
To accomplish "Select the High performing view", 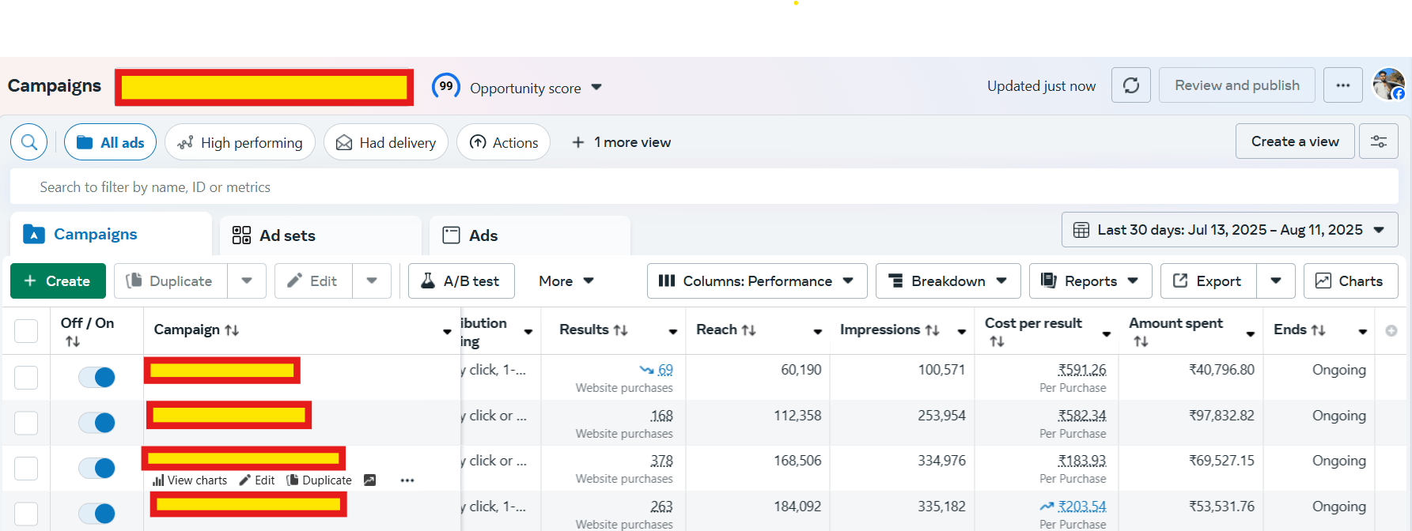I will 240,142.
